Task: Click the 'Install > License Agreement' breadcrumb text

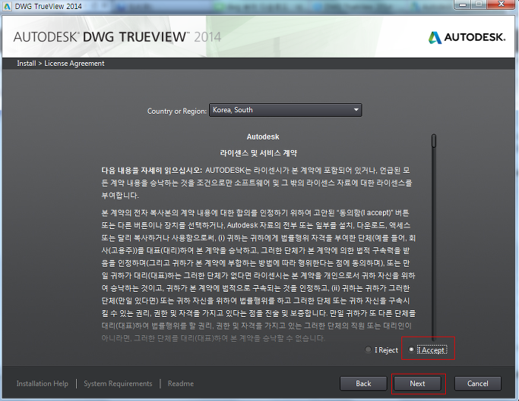Action: tap(61, 64)
